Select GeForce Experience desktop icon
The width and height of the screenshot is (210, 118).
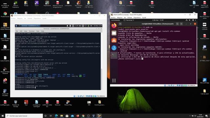pos(16,4)
